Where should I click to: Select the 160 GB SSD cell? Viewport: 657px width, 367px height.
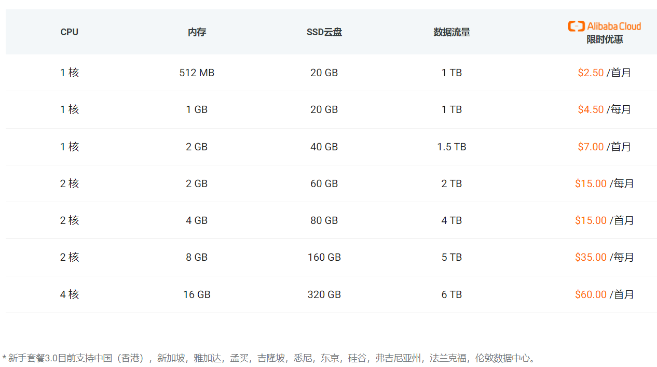324,257
